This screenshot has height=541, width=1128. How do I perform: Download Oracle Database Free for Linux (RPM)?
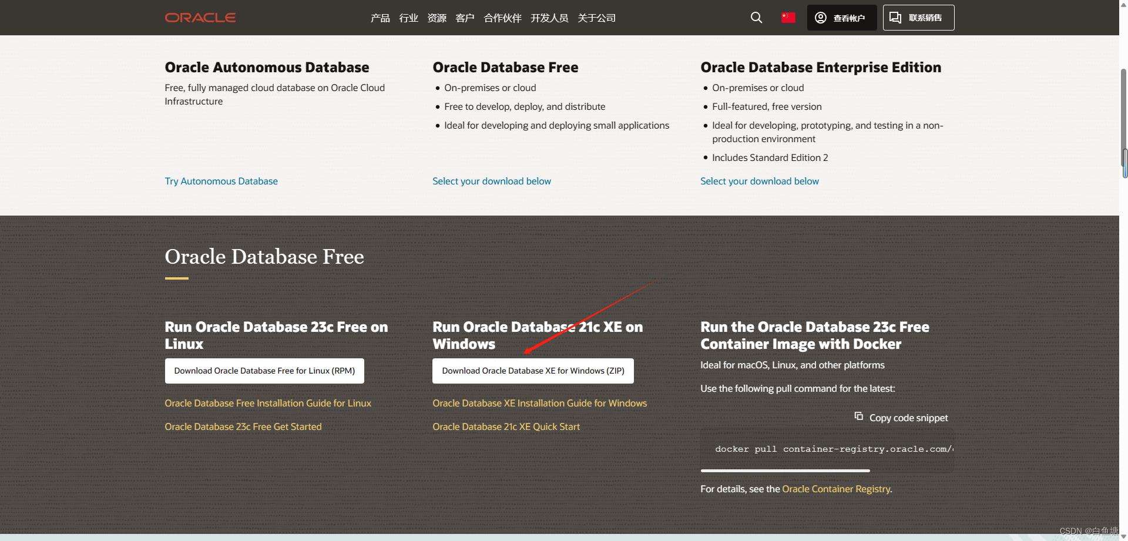pos(264,371)
